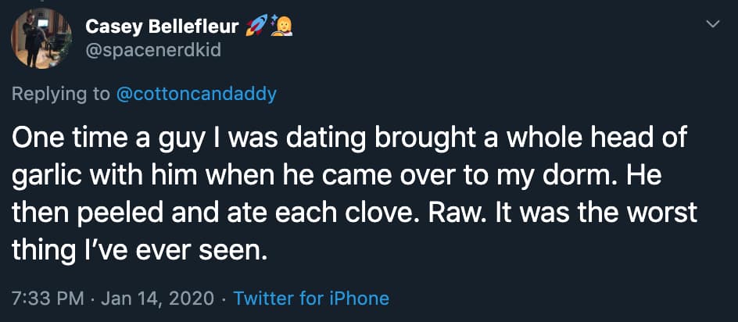Viewport: 738px width, 322px height.
Task: Open the tweet options chevron menu
Action: click(712, 25)
